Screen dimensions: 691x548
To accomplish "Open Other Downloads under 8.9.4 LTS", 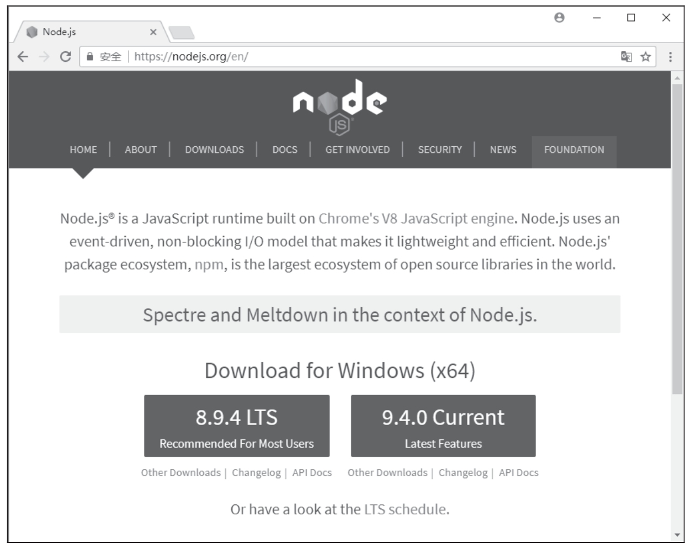I will coord(180,473).
